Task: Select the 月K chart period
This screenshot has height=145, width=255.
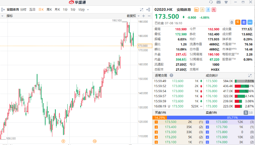Action: pos(57,10)
